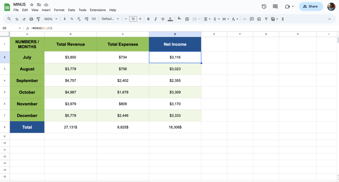Toggle strikethrough formatting

tap(163, 19)
